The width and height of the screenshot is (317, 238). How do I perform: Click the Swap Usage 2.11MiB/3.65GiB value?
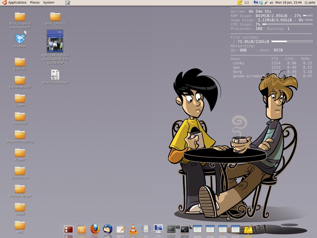click(275, 20)
